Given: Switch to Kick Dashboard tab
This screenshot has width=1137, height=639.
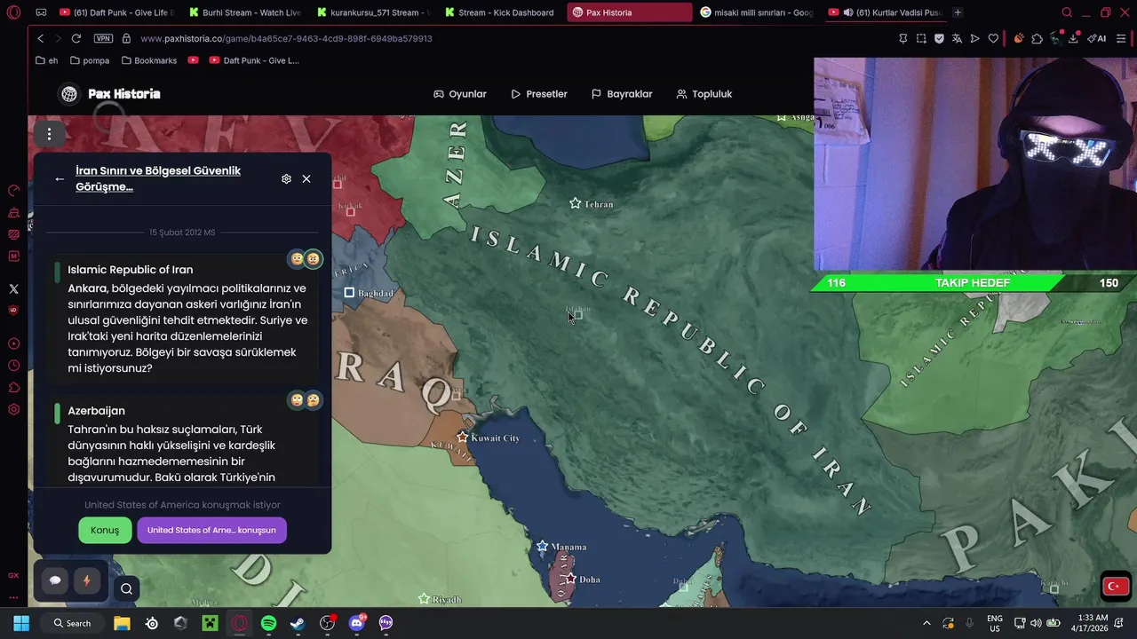Looking at the screenshot, I should coord(499,12).
